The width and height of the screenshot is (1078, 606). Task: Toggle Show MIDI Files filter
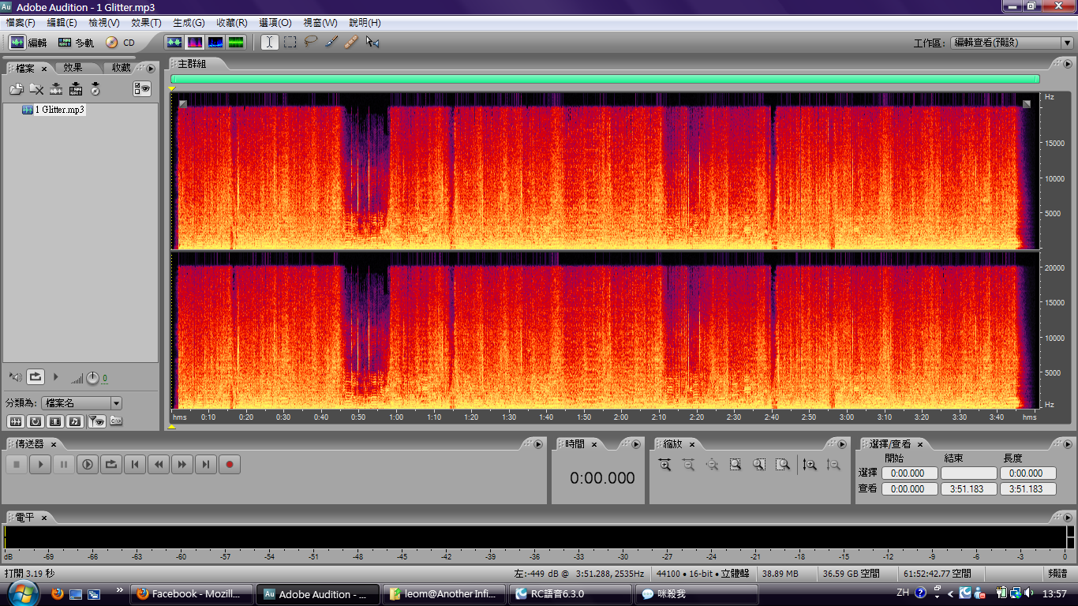75,421
